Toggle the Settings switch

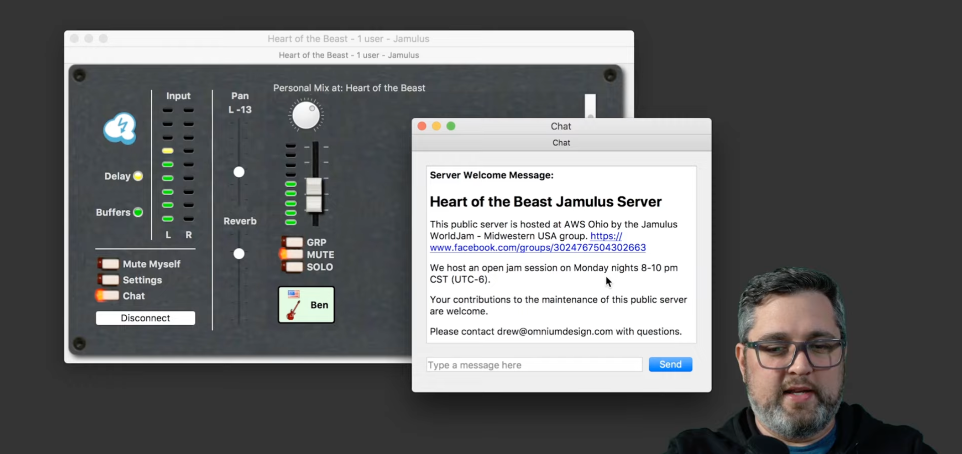109,280
